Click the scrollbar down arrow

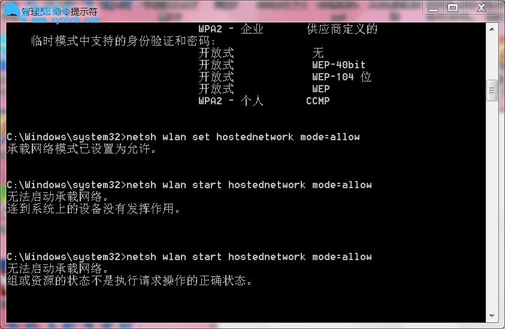coord(492,316)
